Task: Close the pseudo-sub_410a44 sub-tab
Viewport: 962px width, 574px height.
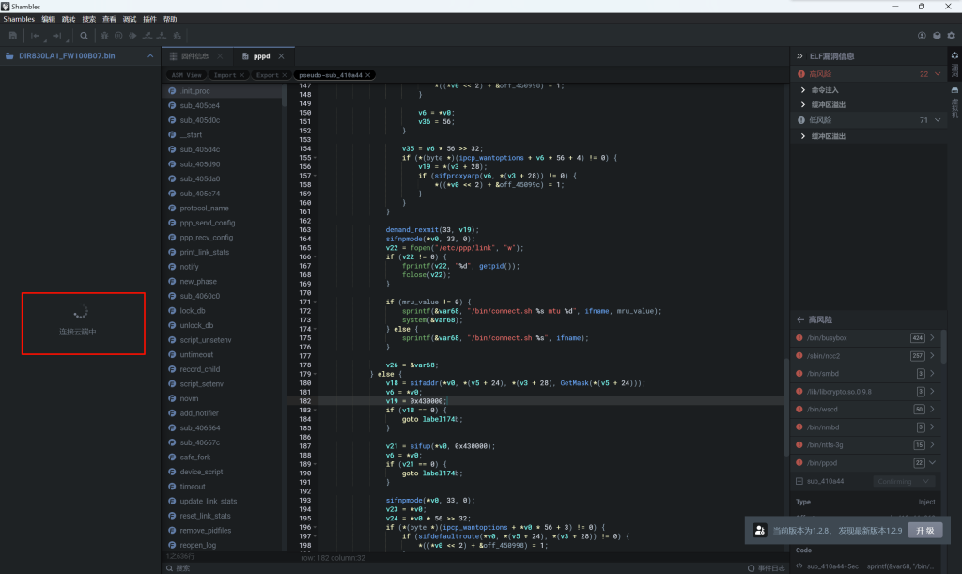Action: [368, 75]
